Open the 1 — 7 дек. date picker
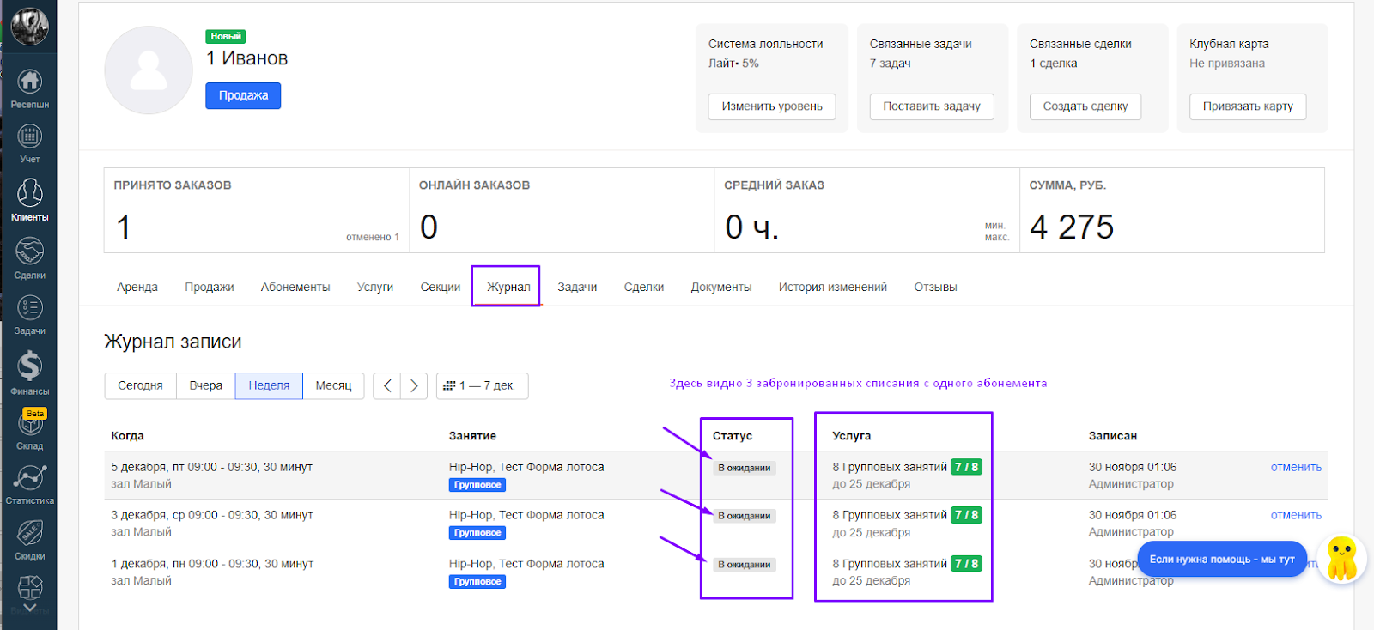The height and width of the screenshot is (630, 1374). (482, 386)
